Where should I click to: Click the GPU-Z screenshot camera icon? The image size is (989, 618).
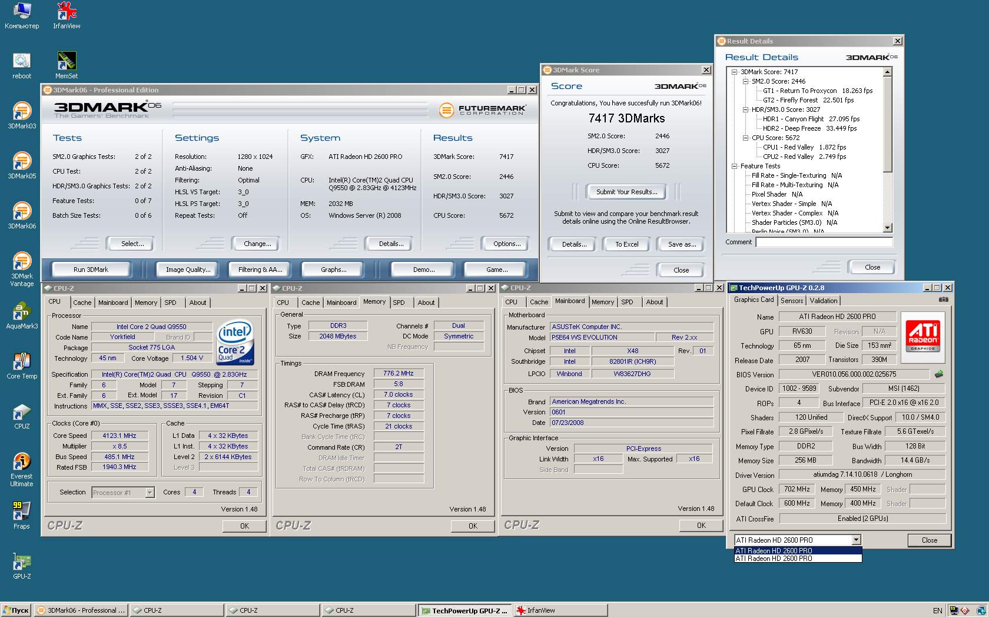pos(944,300)
